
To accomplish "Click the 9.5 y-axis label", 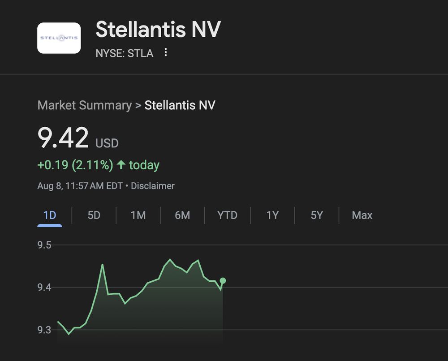I will [x=44, y=245].
